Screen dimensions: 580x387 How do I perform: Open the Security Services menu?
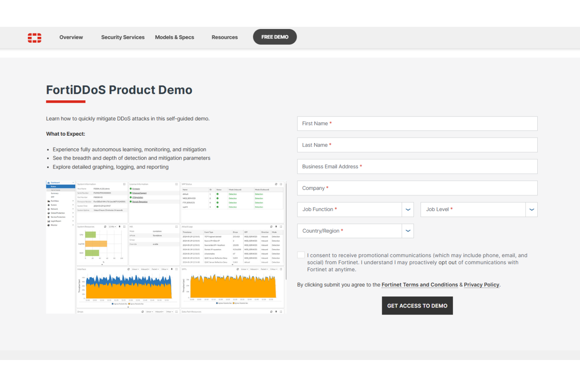pyautogui.click(x=123, y=37)
